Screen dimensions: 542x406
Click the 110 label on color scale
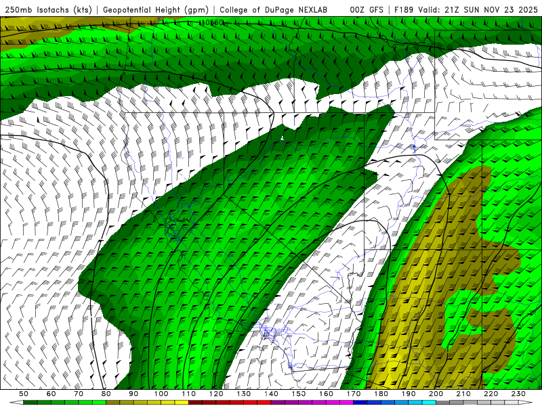tap(189, 394)
